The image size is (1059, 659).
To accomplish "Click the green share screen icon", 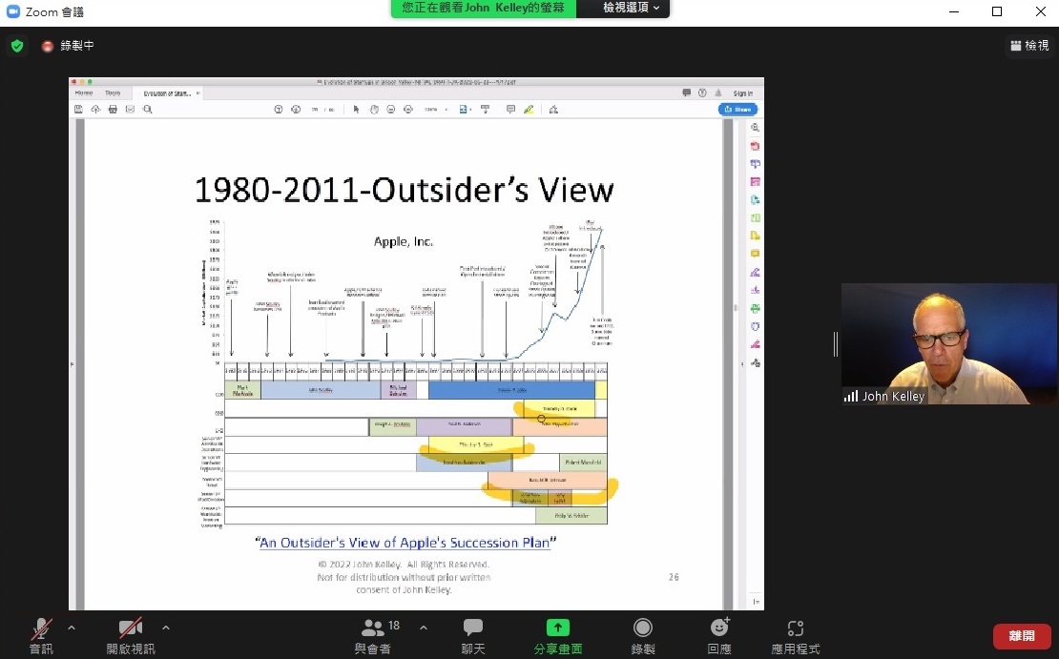I will 557,628.
